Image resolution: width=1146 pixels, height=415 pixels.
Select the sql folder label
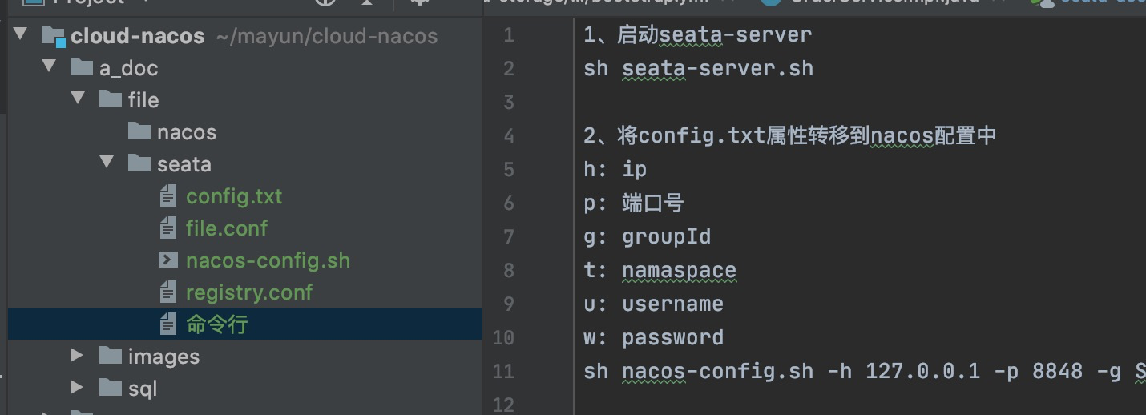coord(143,389)
